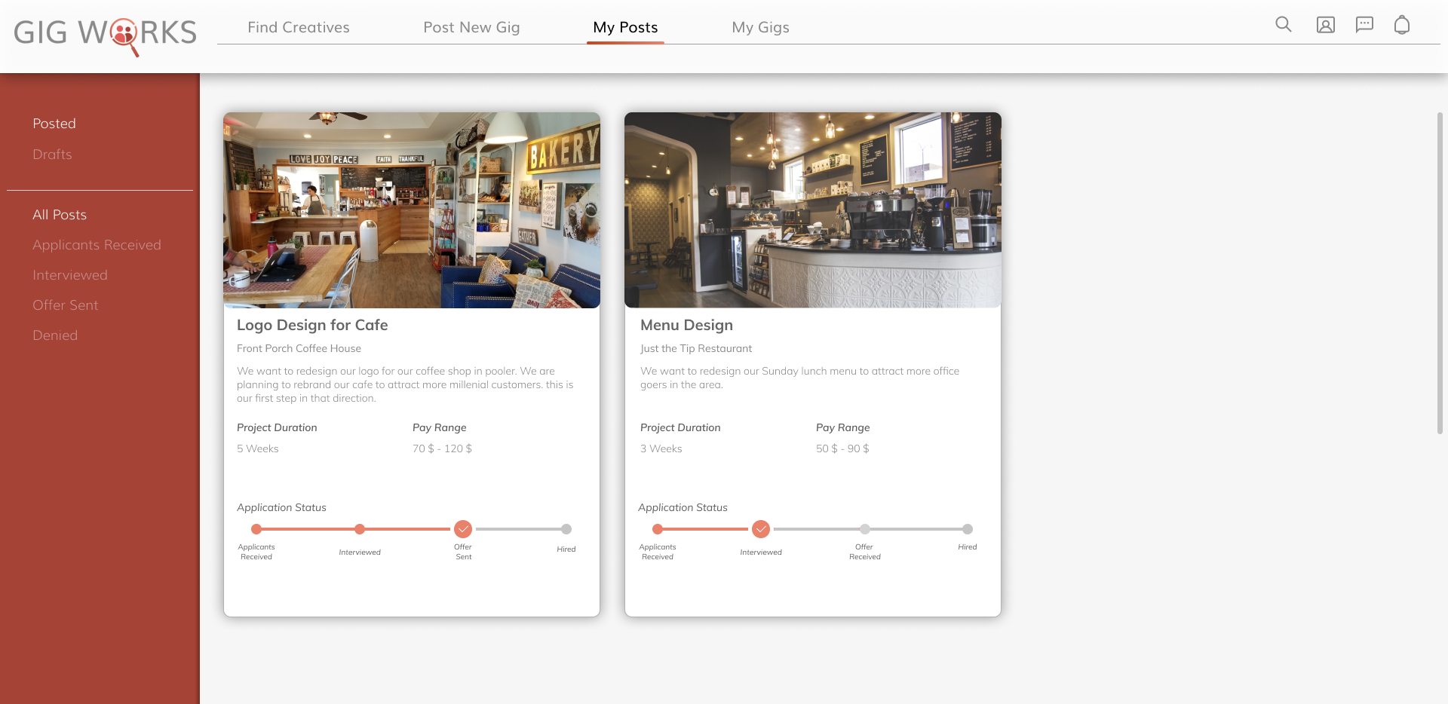Select Hired step on Logo Design status
1448x704 pixels.
[x=566, y=529]
